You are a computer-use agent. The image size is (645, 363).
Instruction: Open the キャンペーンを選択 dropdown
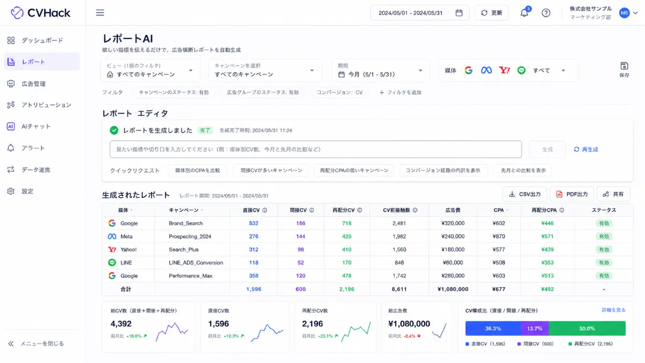pos(265,70)
